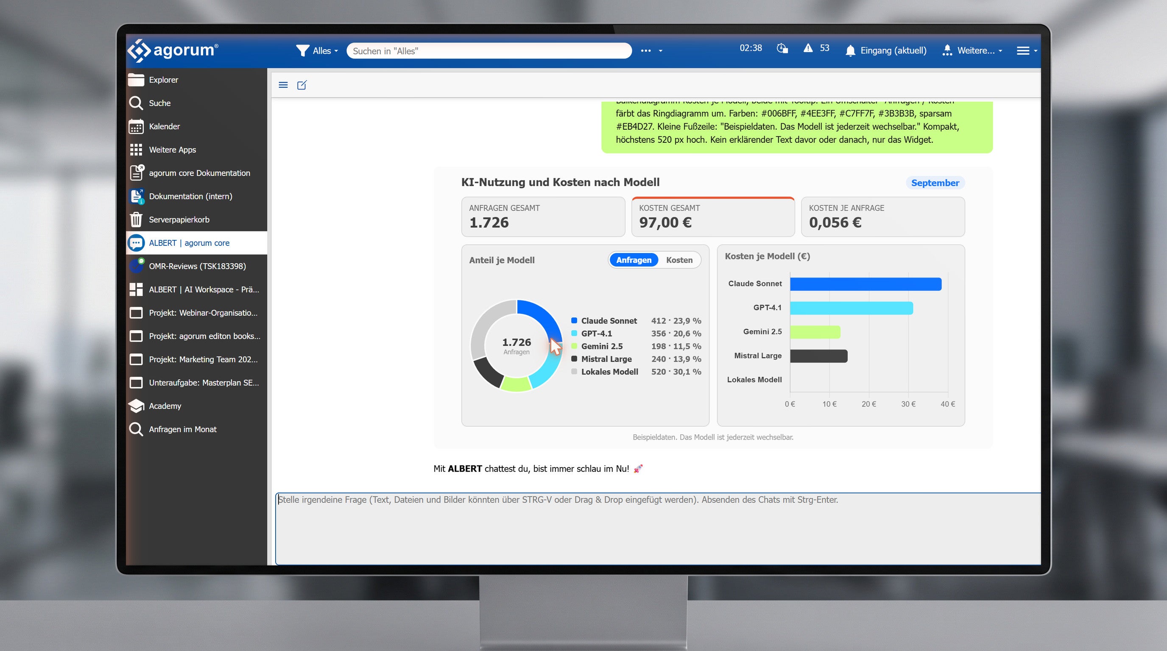Open Weitere Apps grid icon
Image resolution: width=1167 pixels, height=651 pixels.
click(x=136, y=150)
